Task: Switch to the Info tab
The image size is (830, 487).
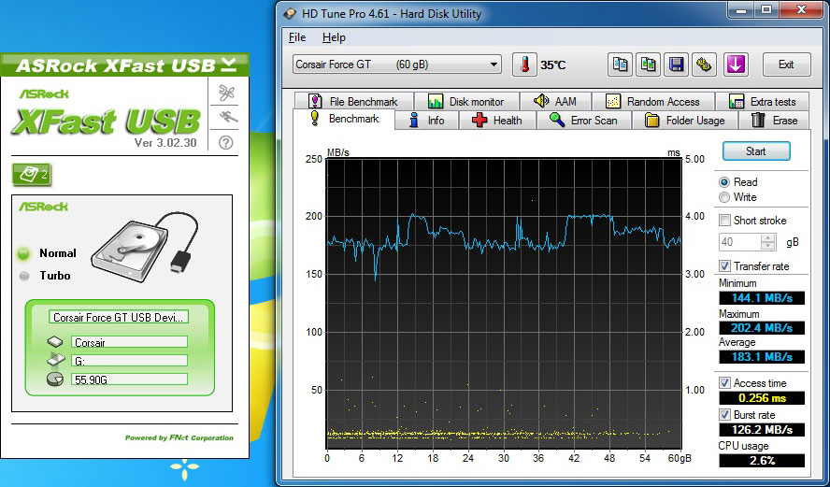Action: coord(426,121)
